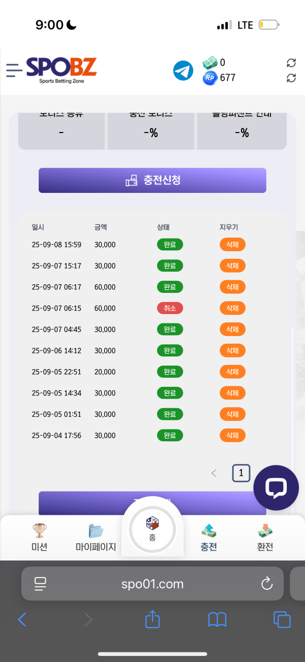Screen dimensions: 305x662
Task: Delete the cancelled 25-09-07 06:15 record
Action: (232, 308)
